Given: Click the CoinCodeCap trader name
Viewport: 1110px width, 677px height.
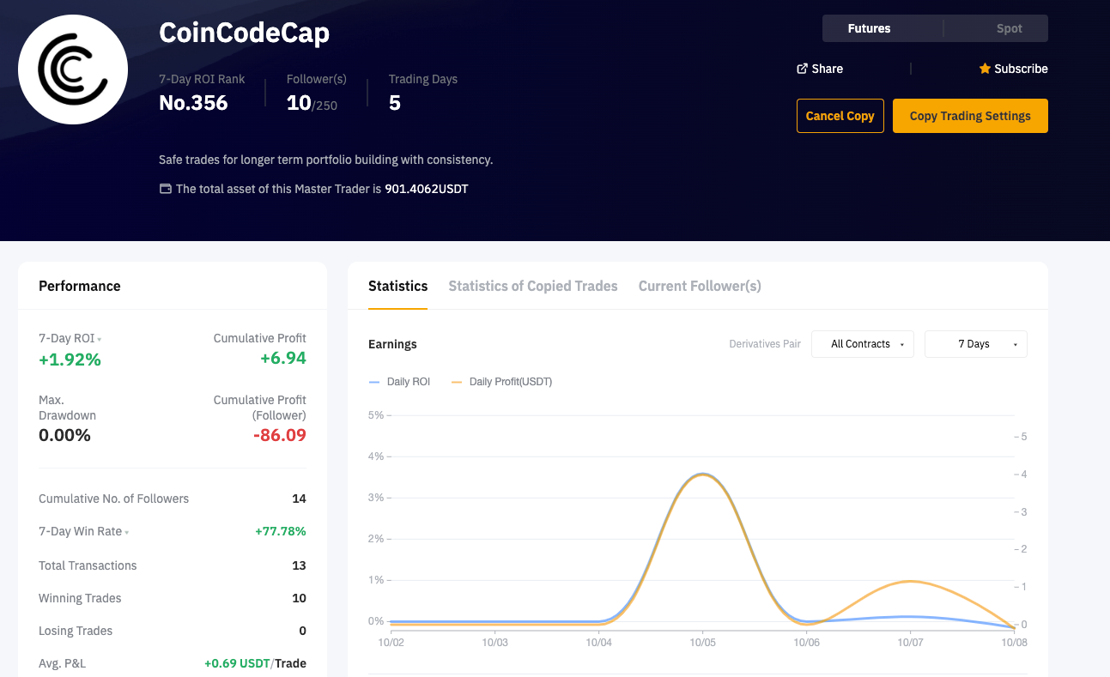Looking at the screenshot, I should point(245,33).
